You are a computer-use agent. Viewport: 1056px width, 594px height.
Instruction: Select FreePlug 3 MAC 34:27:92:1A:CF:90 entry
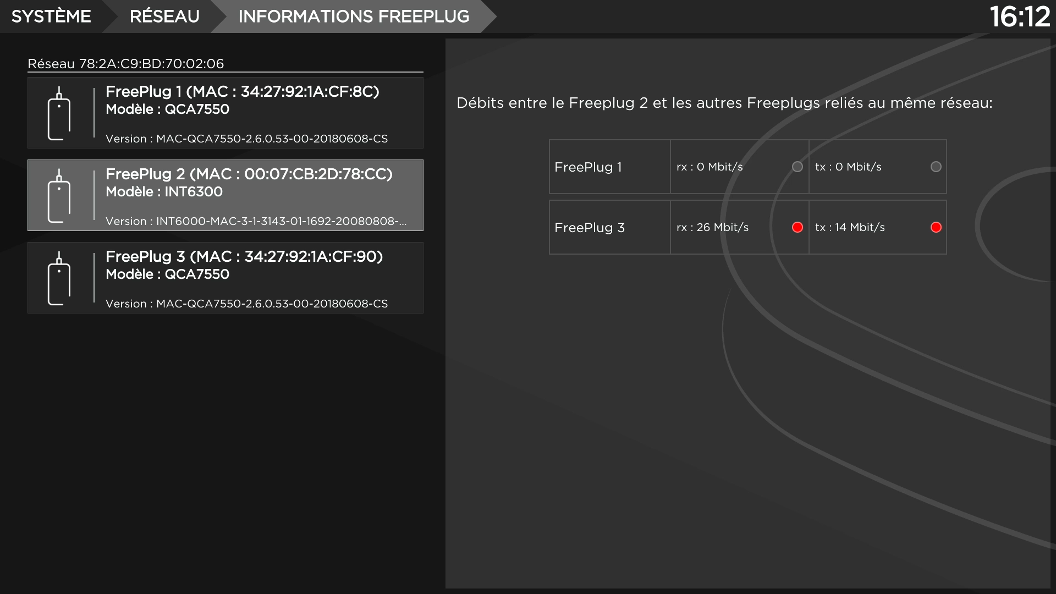[244, 256]
